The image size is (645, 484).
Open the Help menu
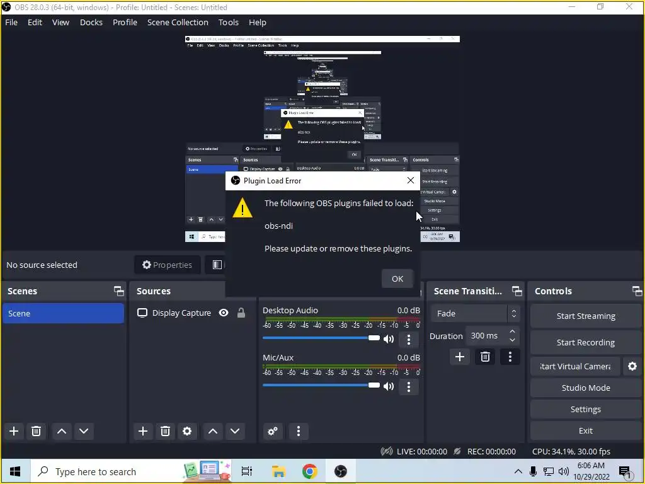pos(257,22)
